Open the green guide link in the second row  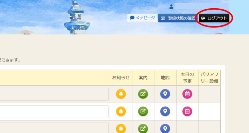coord(143,111)
